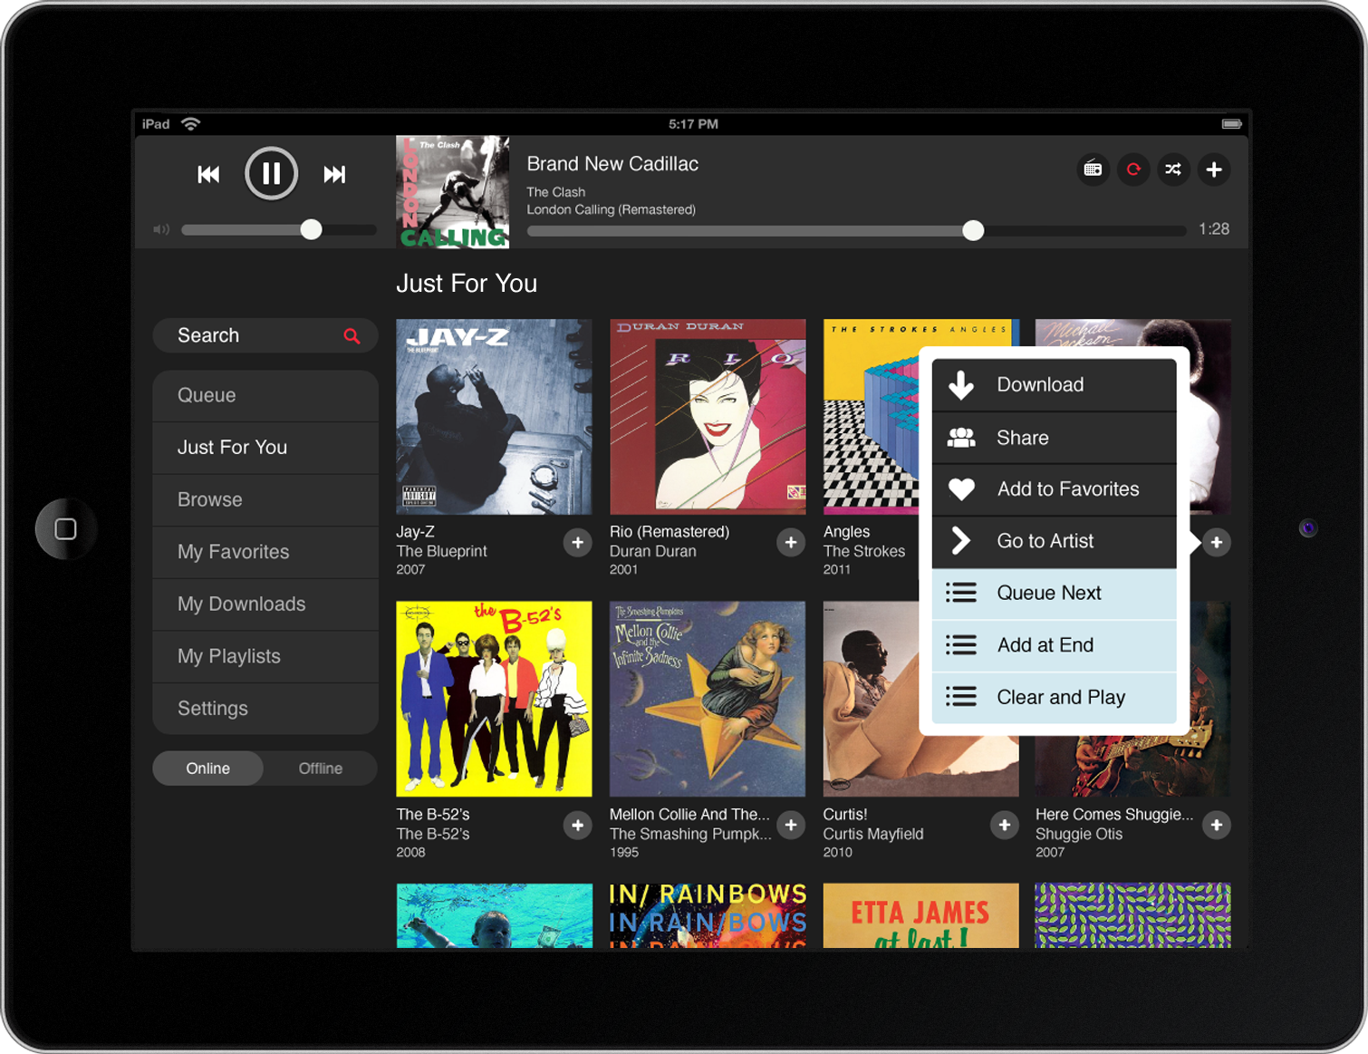Click the Shuggie Otis artist name
The image size is (1368, 1054).
coord(1079,834)
